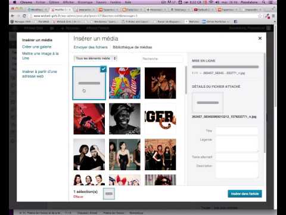The height and width of the screenshot is (215, 286).
Task: Click Insérer dans l'article button
Action: (x=245, y=193)
